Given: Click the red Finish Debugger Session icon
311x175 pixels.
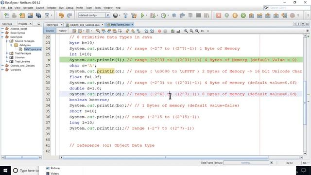Looking at the screenshot, I should pyautogui.click(x=219, y=16).
